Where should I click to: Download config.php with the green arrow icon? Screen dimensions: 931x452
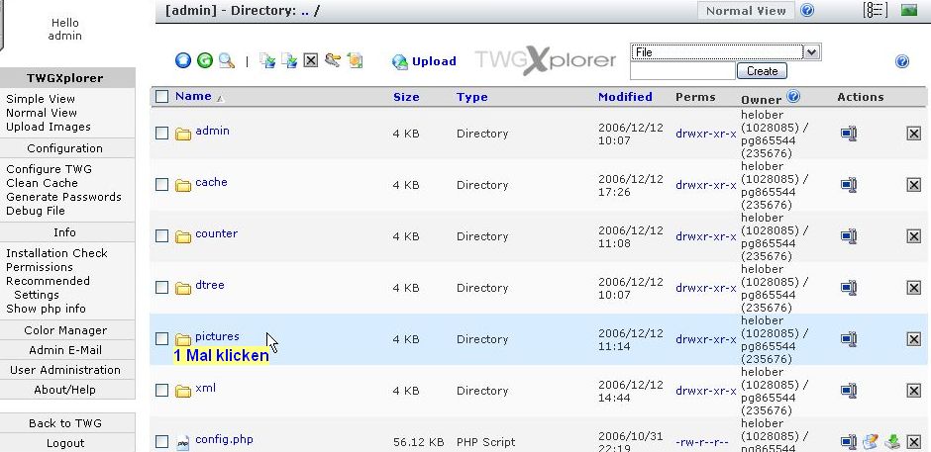tap(891, 442)
